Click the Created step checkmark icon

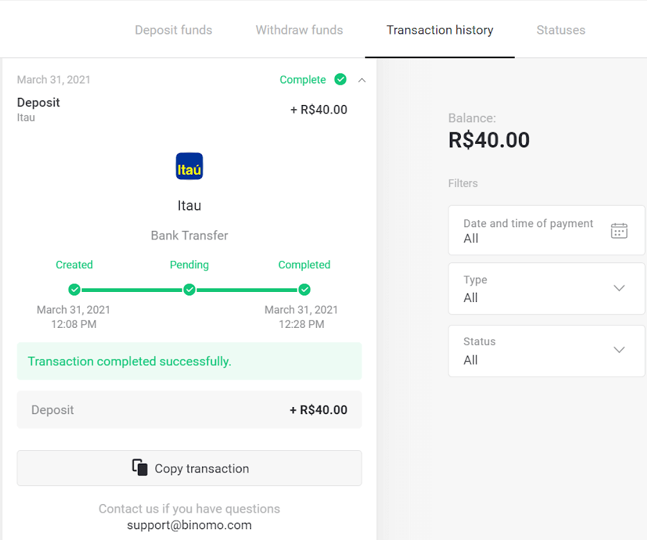tap(74, 290)
